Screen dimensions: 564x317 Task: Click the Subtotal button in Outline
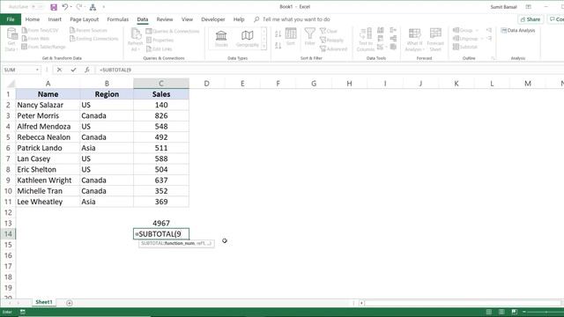465,47
